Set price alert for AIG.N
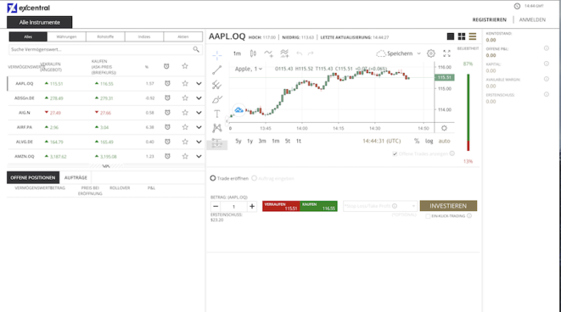Viewport: 561px width, 312px height. tap(167, 112)
